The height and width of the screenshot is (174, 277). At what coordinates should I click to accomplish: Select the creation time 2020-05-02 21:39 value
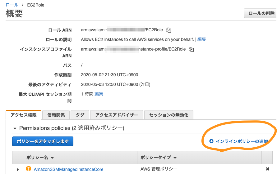click(109, 75)
